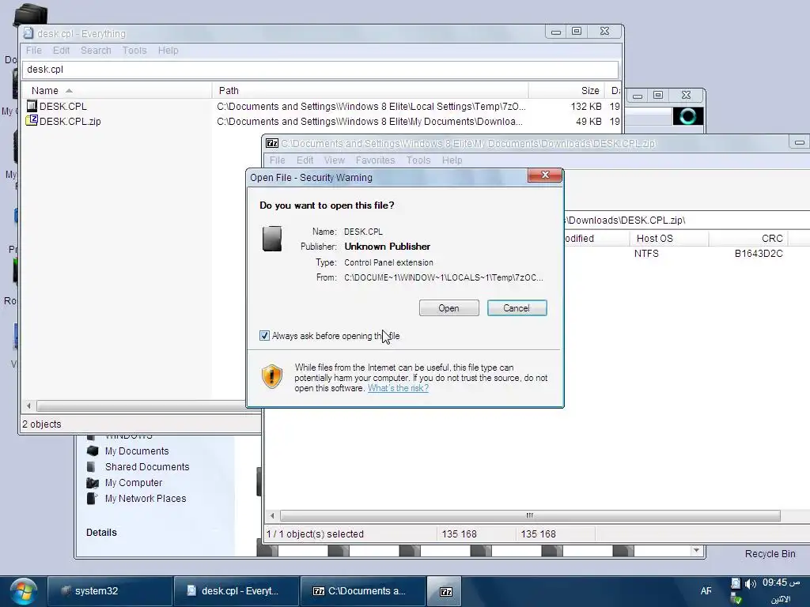Click the volume speaker tray icon
Screen dimensions: 810x607
pyautogui.click(x=750, y=584)
